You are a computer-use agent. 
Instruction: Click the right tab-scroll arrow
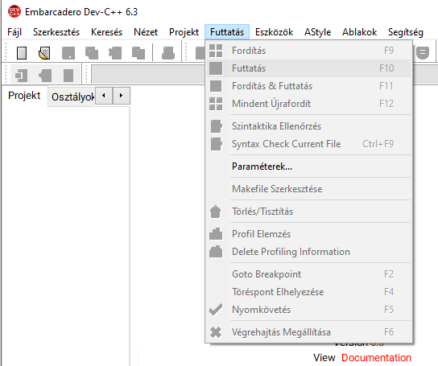[122, 96]
